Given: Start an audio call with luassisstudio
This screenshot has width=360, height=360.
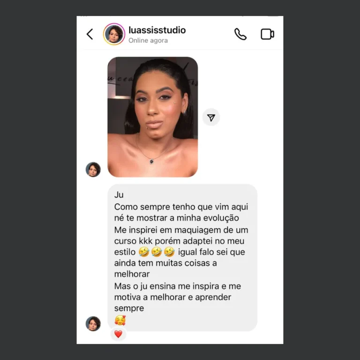Looking at the screenshot, I should 240,34.
